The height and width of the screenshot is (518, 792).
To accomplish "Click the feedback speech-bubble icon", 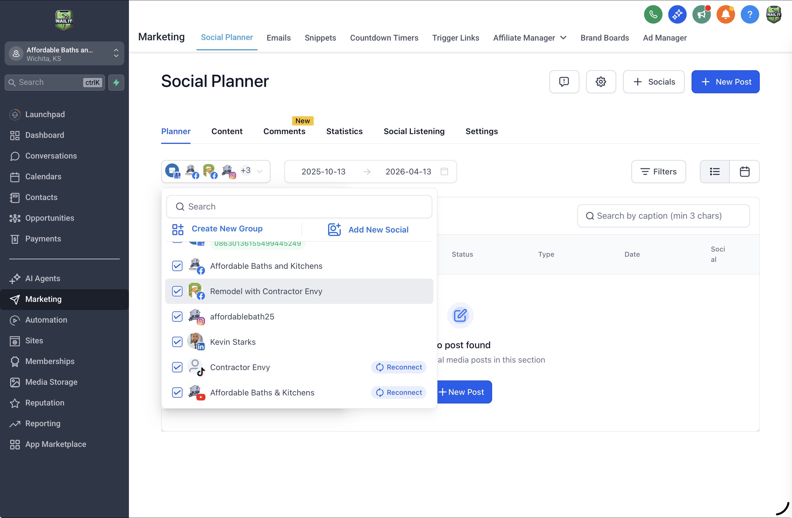I will (x=564, y=81).
